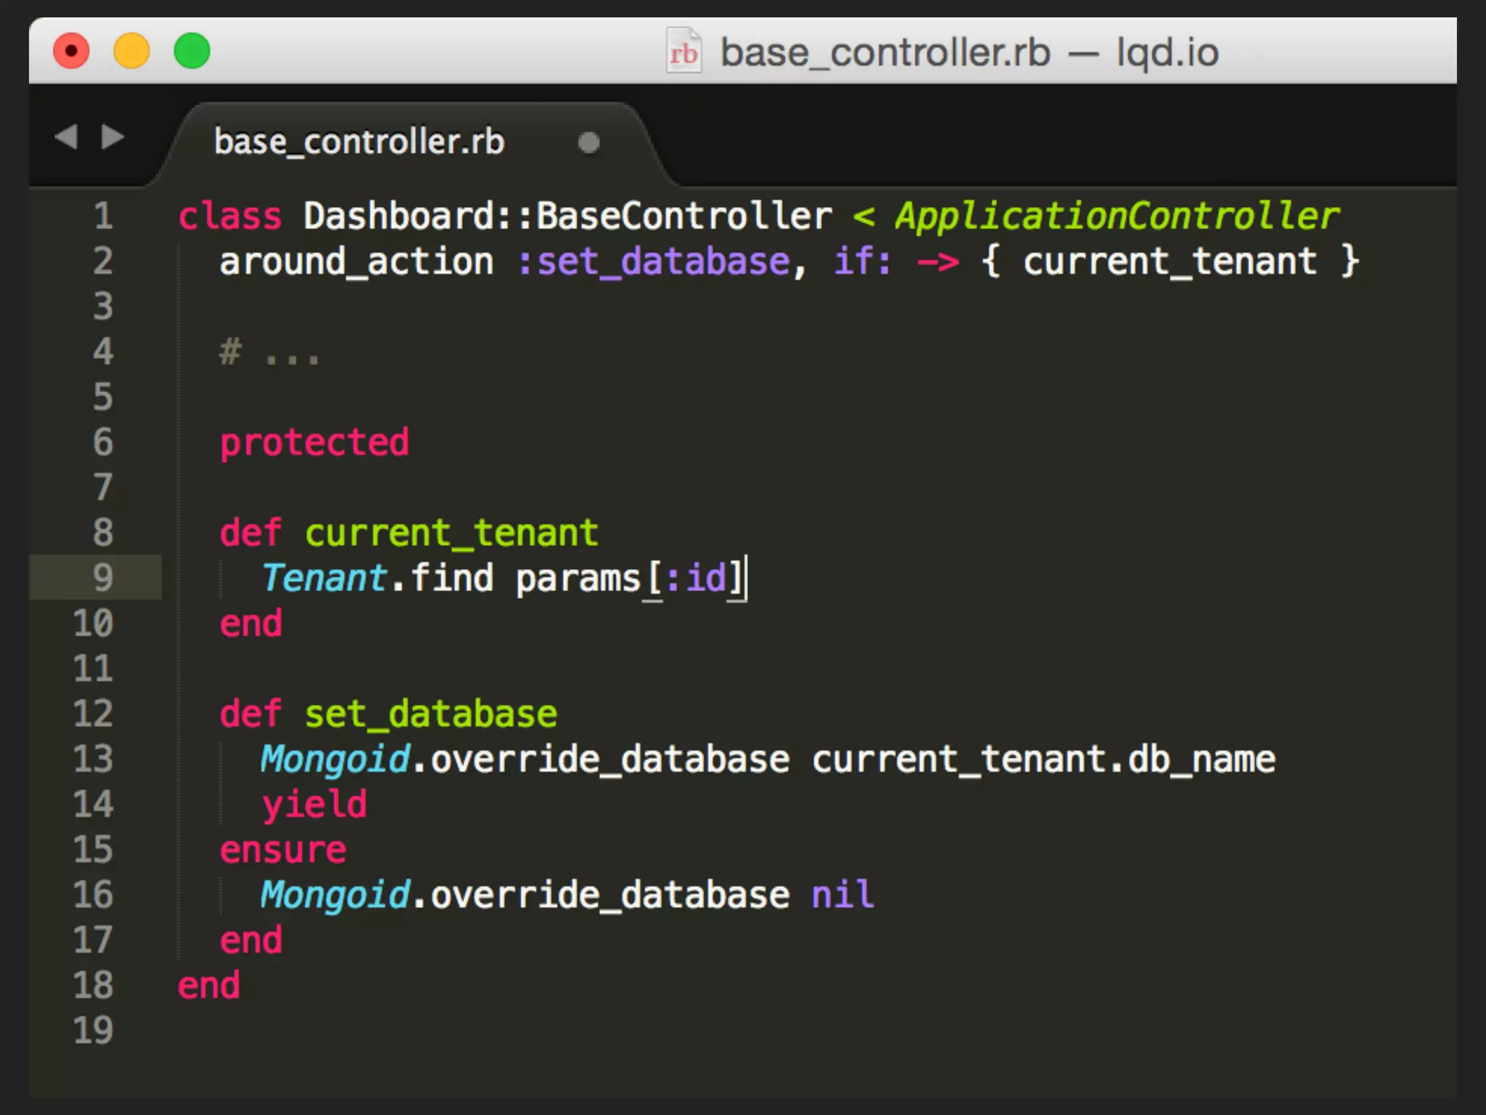
Task: Click the word protected on line 6
Action: [x=314, y=443]
